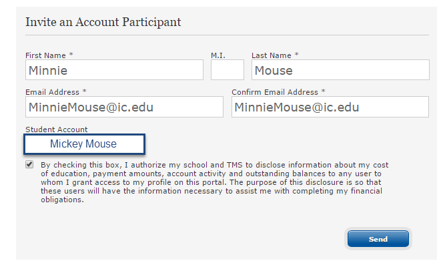Click the Email Address label
Screen dimensions: 447x265
click(52, 92)
